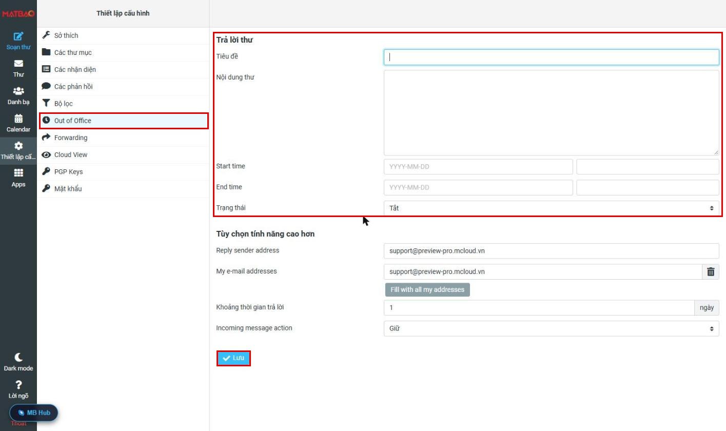Click the Start time date field
This screenshot has height=431, width=726.
point(478,167)
